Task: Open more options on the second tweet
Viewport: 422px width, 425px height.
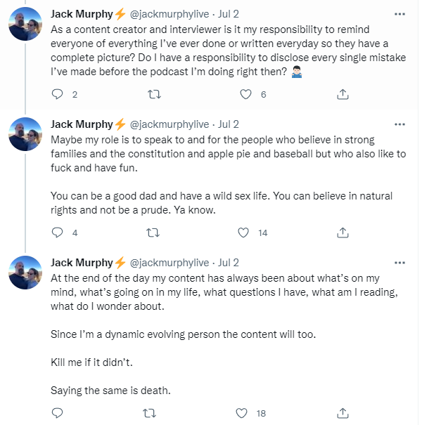Action: coord(400,124)
